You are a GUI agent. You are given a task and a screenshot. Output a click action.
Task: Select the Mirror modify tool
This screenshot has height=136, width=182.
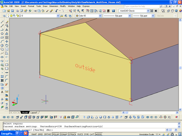(x=7, y=30)
